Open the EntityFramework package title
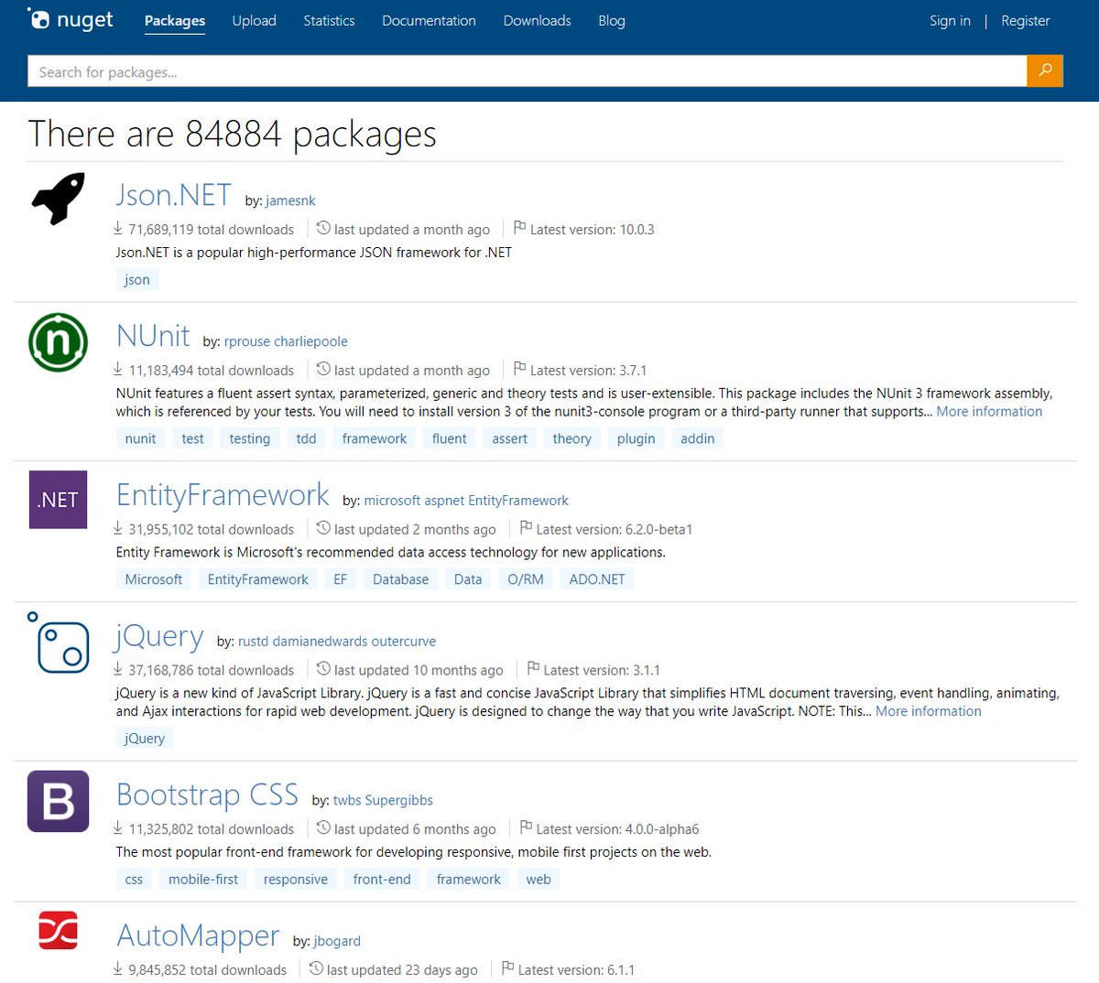 [223, 495]
